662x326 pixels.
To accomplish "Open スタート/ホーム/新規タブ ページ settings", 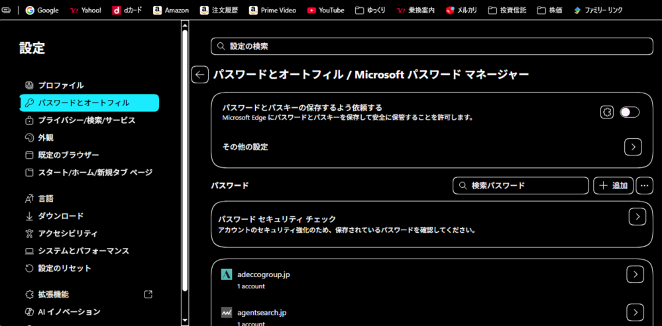I will point(89,173).
